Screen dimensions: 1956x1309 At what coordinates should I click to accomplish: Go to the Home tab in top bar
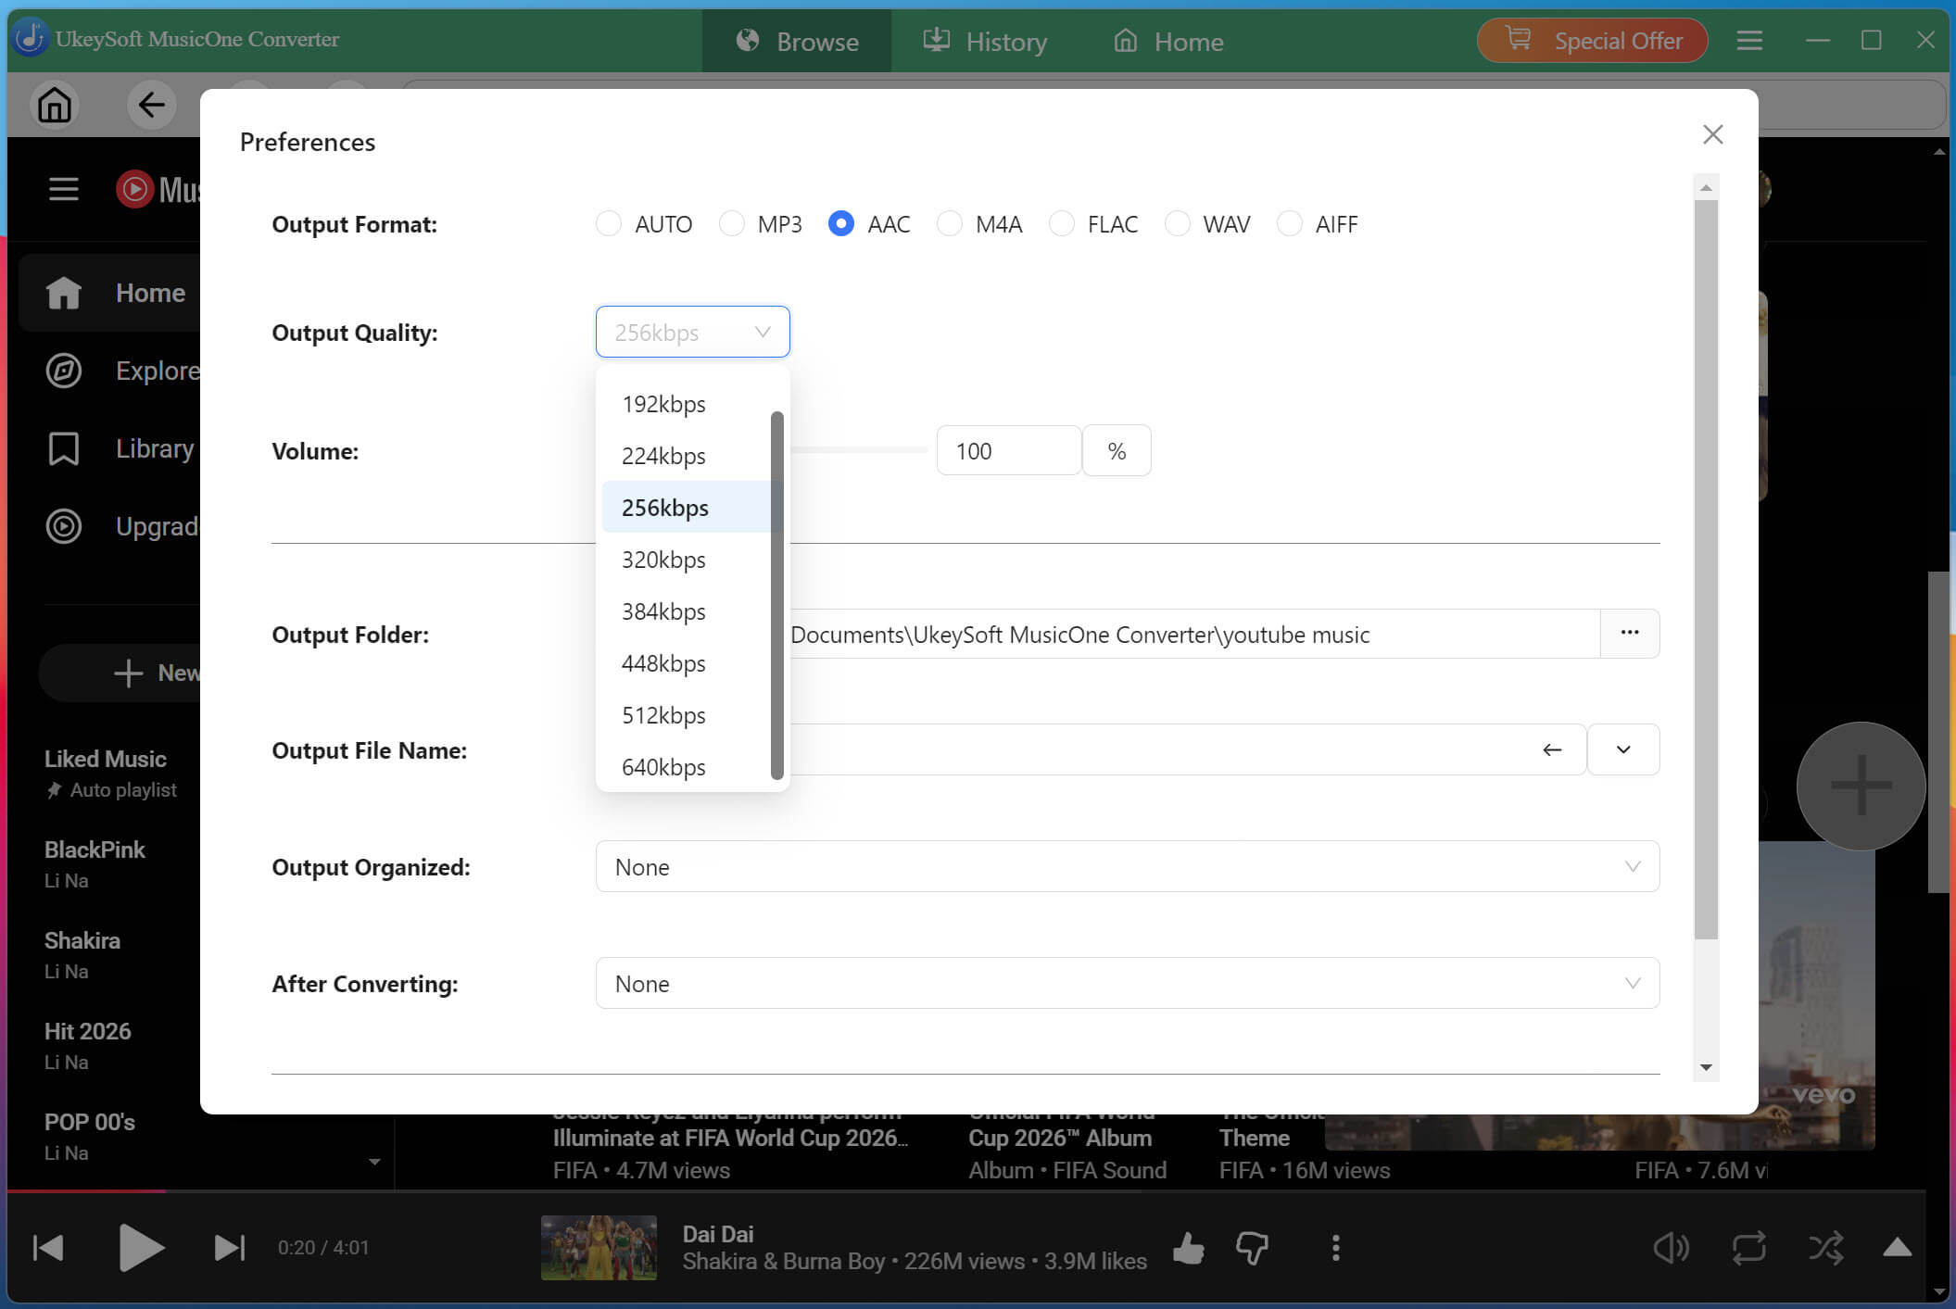click(1167, 41)
